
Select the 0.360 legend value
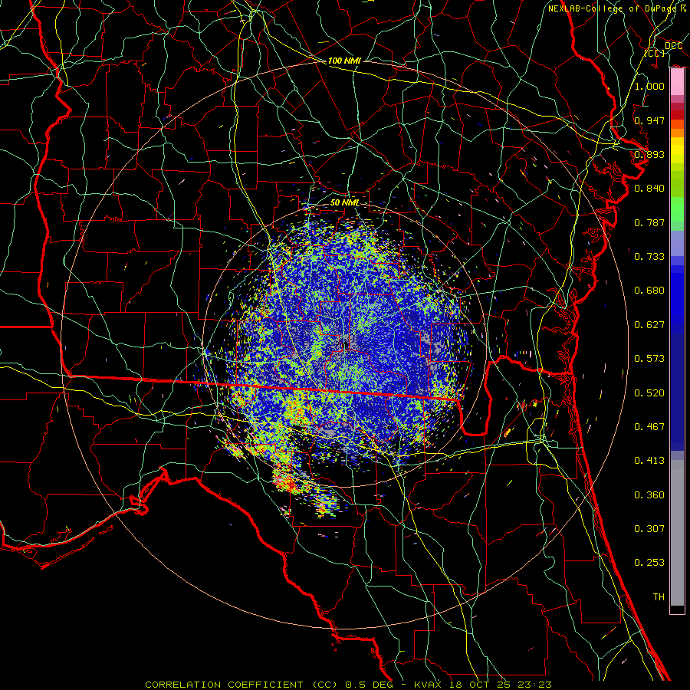click(649, 495)
